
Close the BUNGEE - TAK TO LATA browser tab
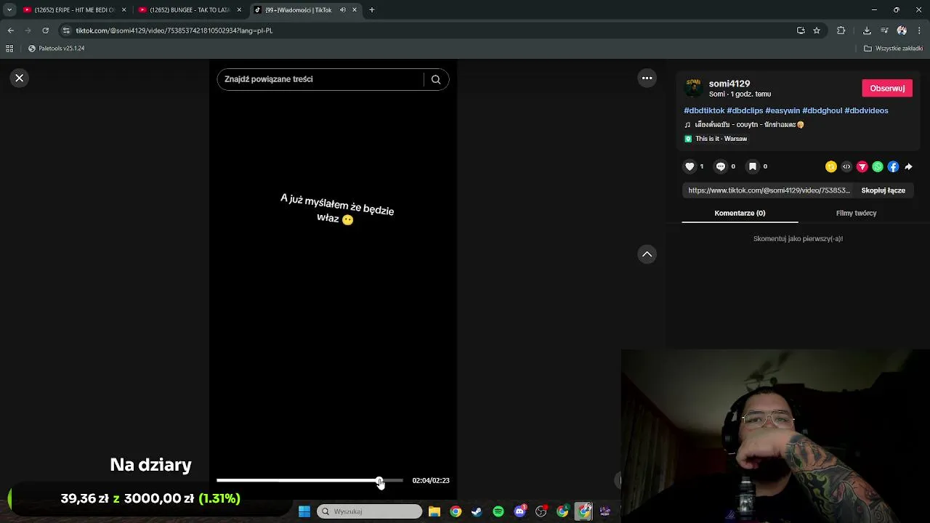pyautogui.click(x=239, y=10)
